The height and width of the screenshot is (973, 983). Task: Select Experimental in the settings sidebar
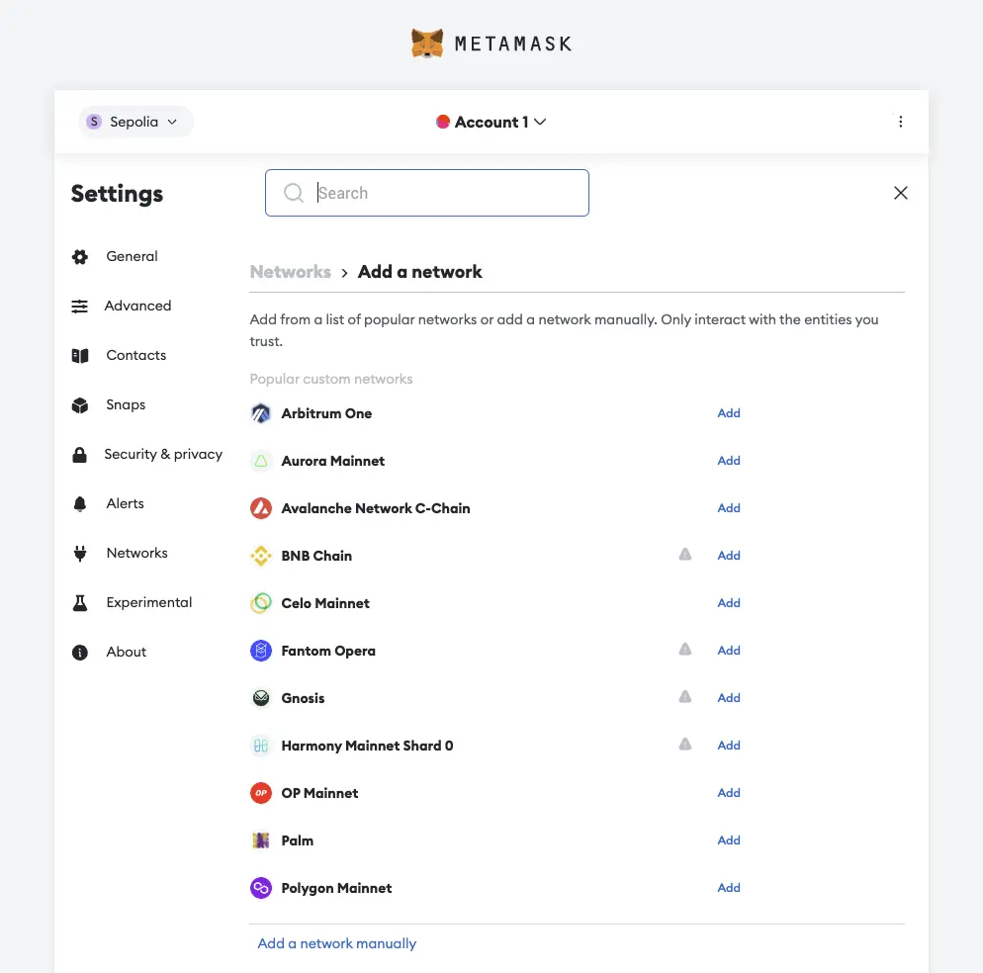pyautogui.click(x=148, y=602)
